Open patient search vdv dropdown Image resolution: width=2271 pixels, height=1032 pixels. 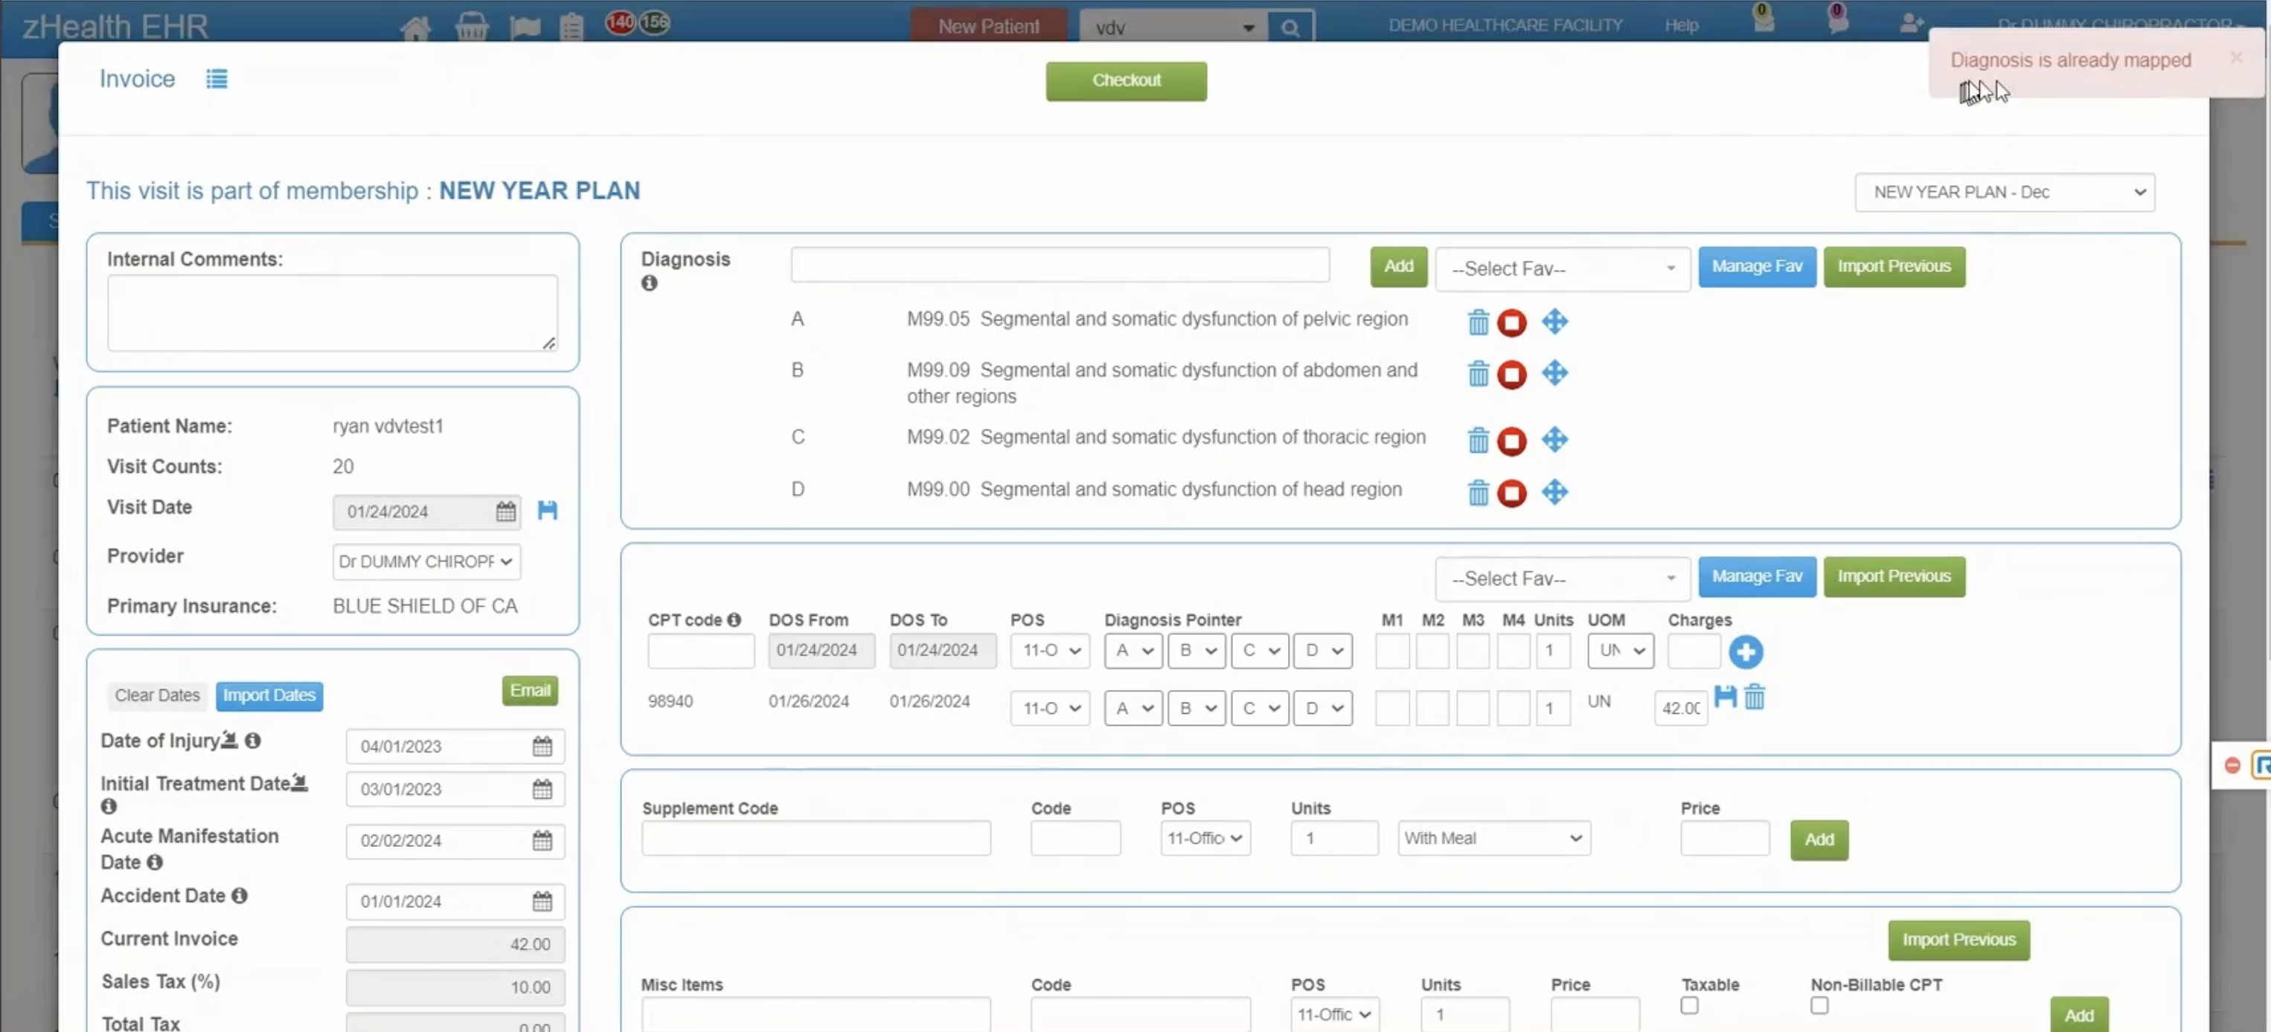click(1173, 28)
